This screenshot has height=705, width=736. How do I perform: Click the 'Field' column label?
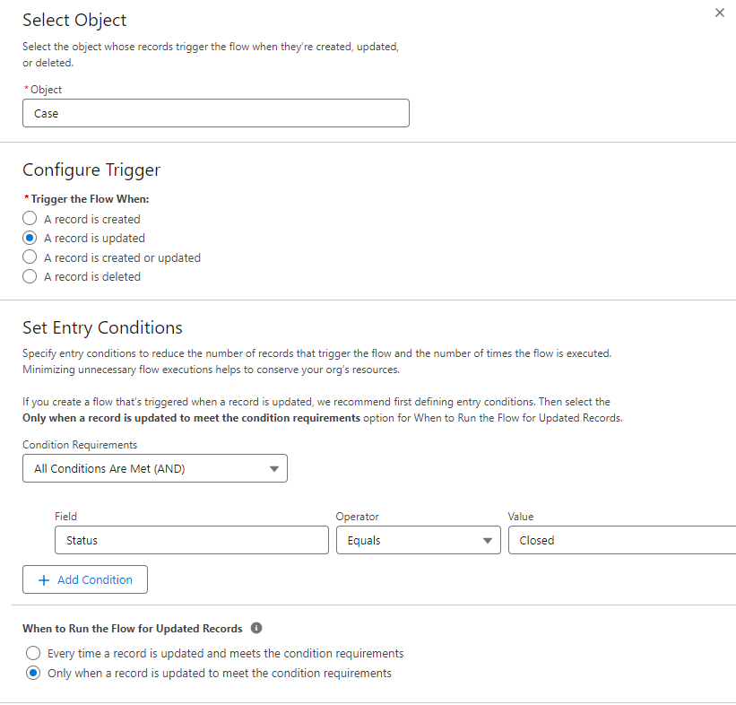tap(65, 517)
